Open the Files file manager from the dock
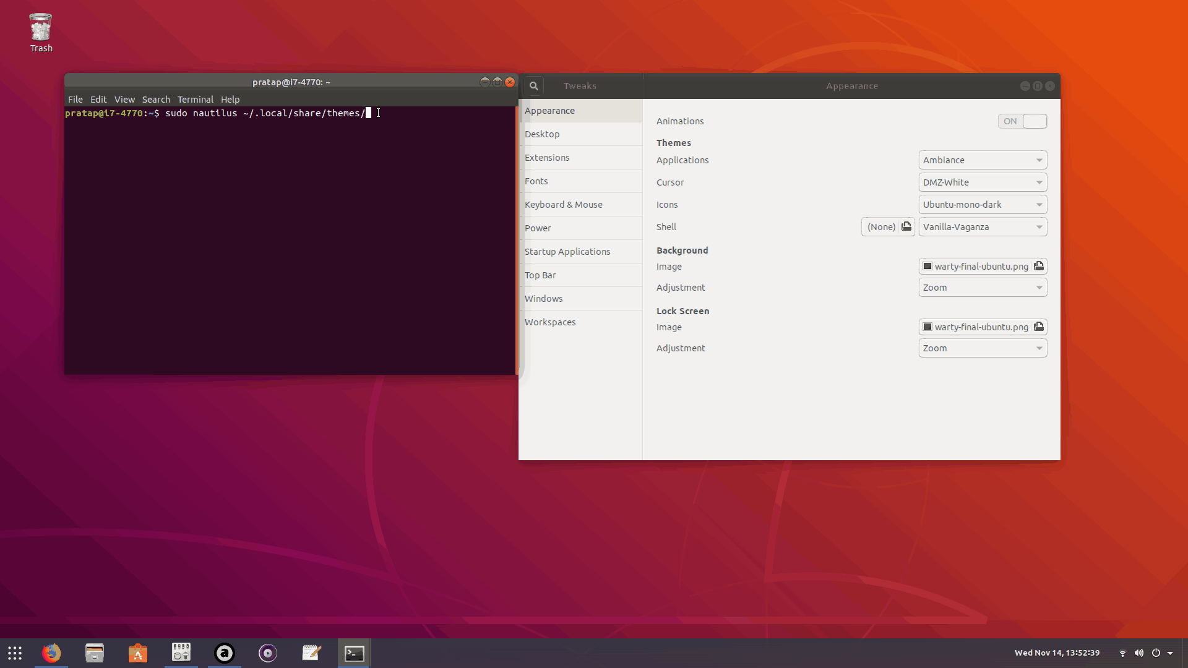Image resolution: width=1188 pixels, height=668 pixels. (x=94, y=653)
